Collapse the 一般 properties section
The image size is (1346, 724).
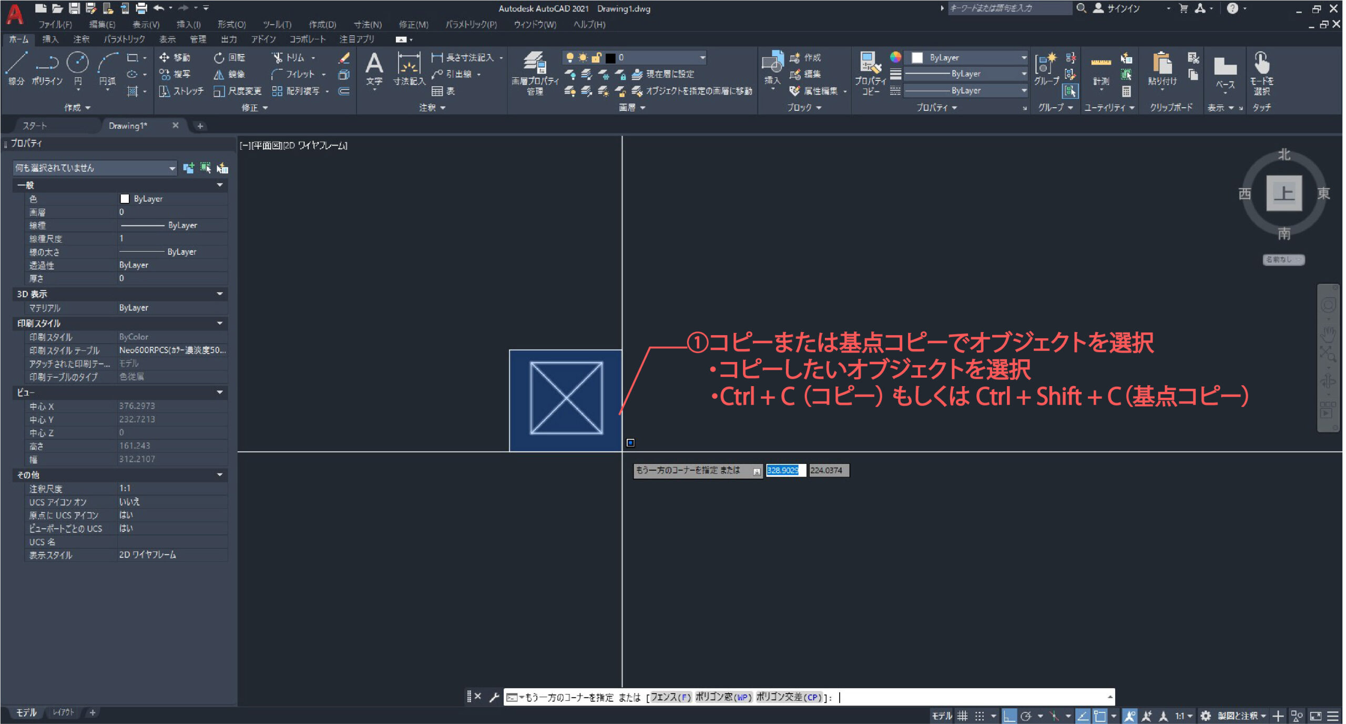click(220, 185)
